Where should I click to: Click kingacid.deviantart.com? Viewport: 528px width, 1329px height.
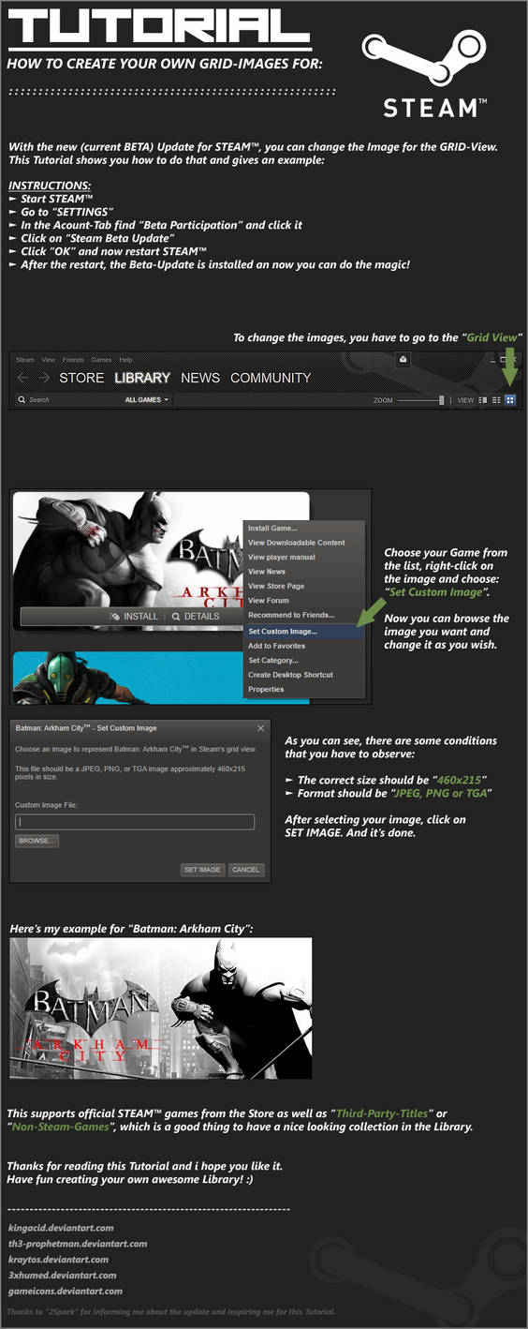(61, 1227)
